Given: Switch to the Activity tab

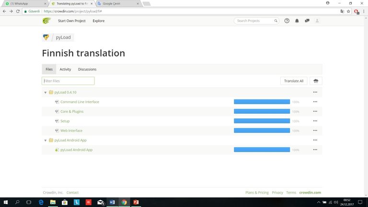Looking at the screenshot, I should [x=65, y=69].
